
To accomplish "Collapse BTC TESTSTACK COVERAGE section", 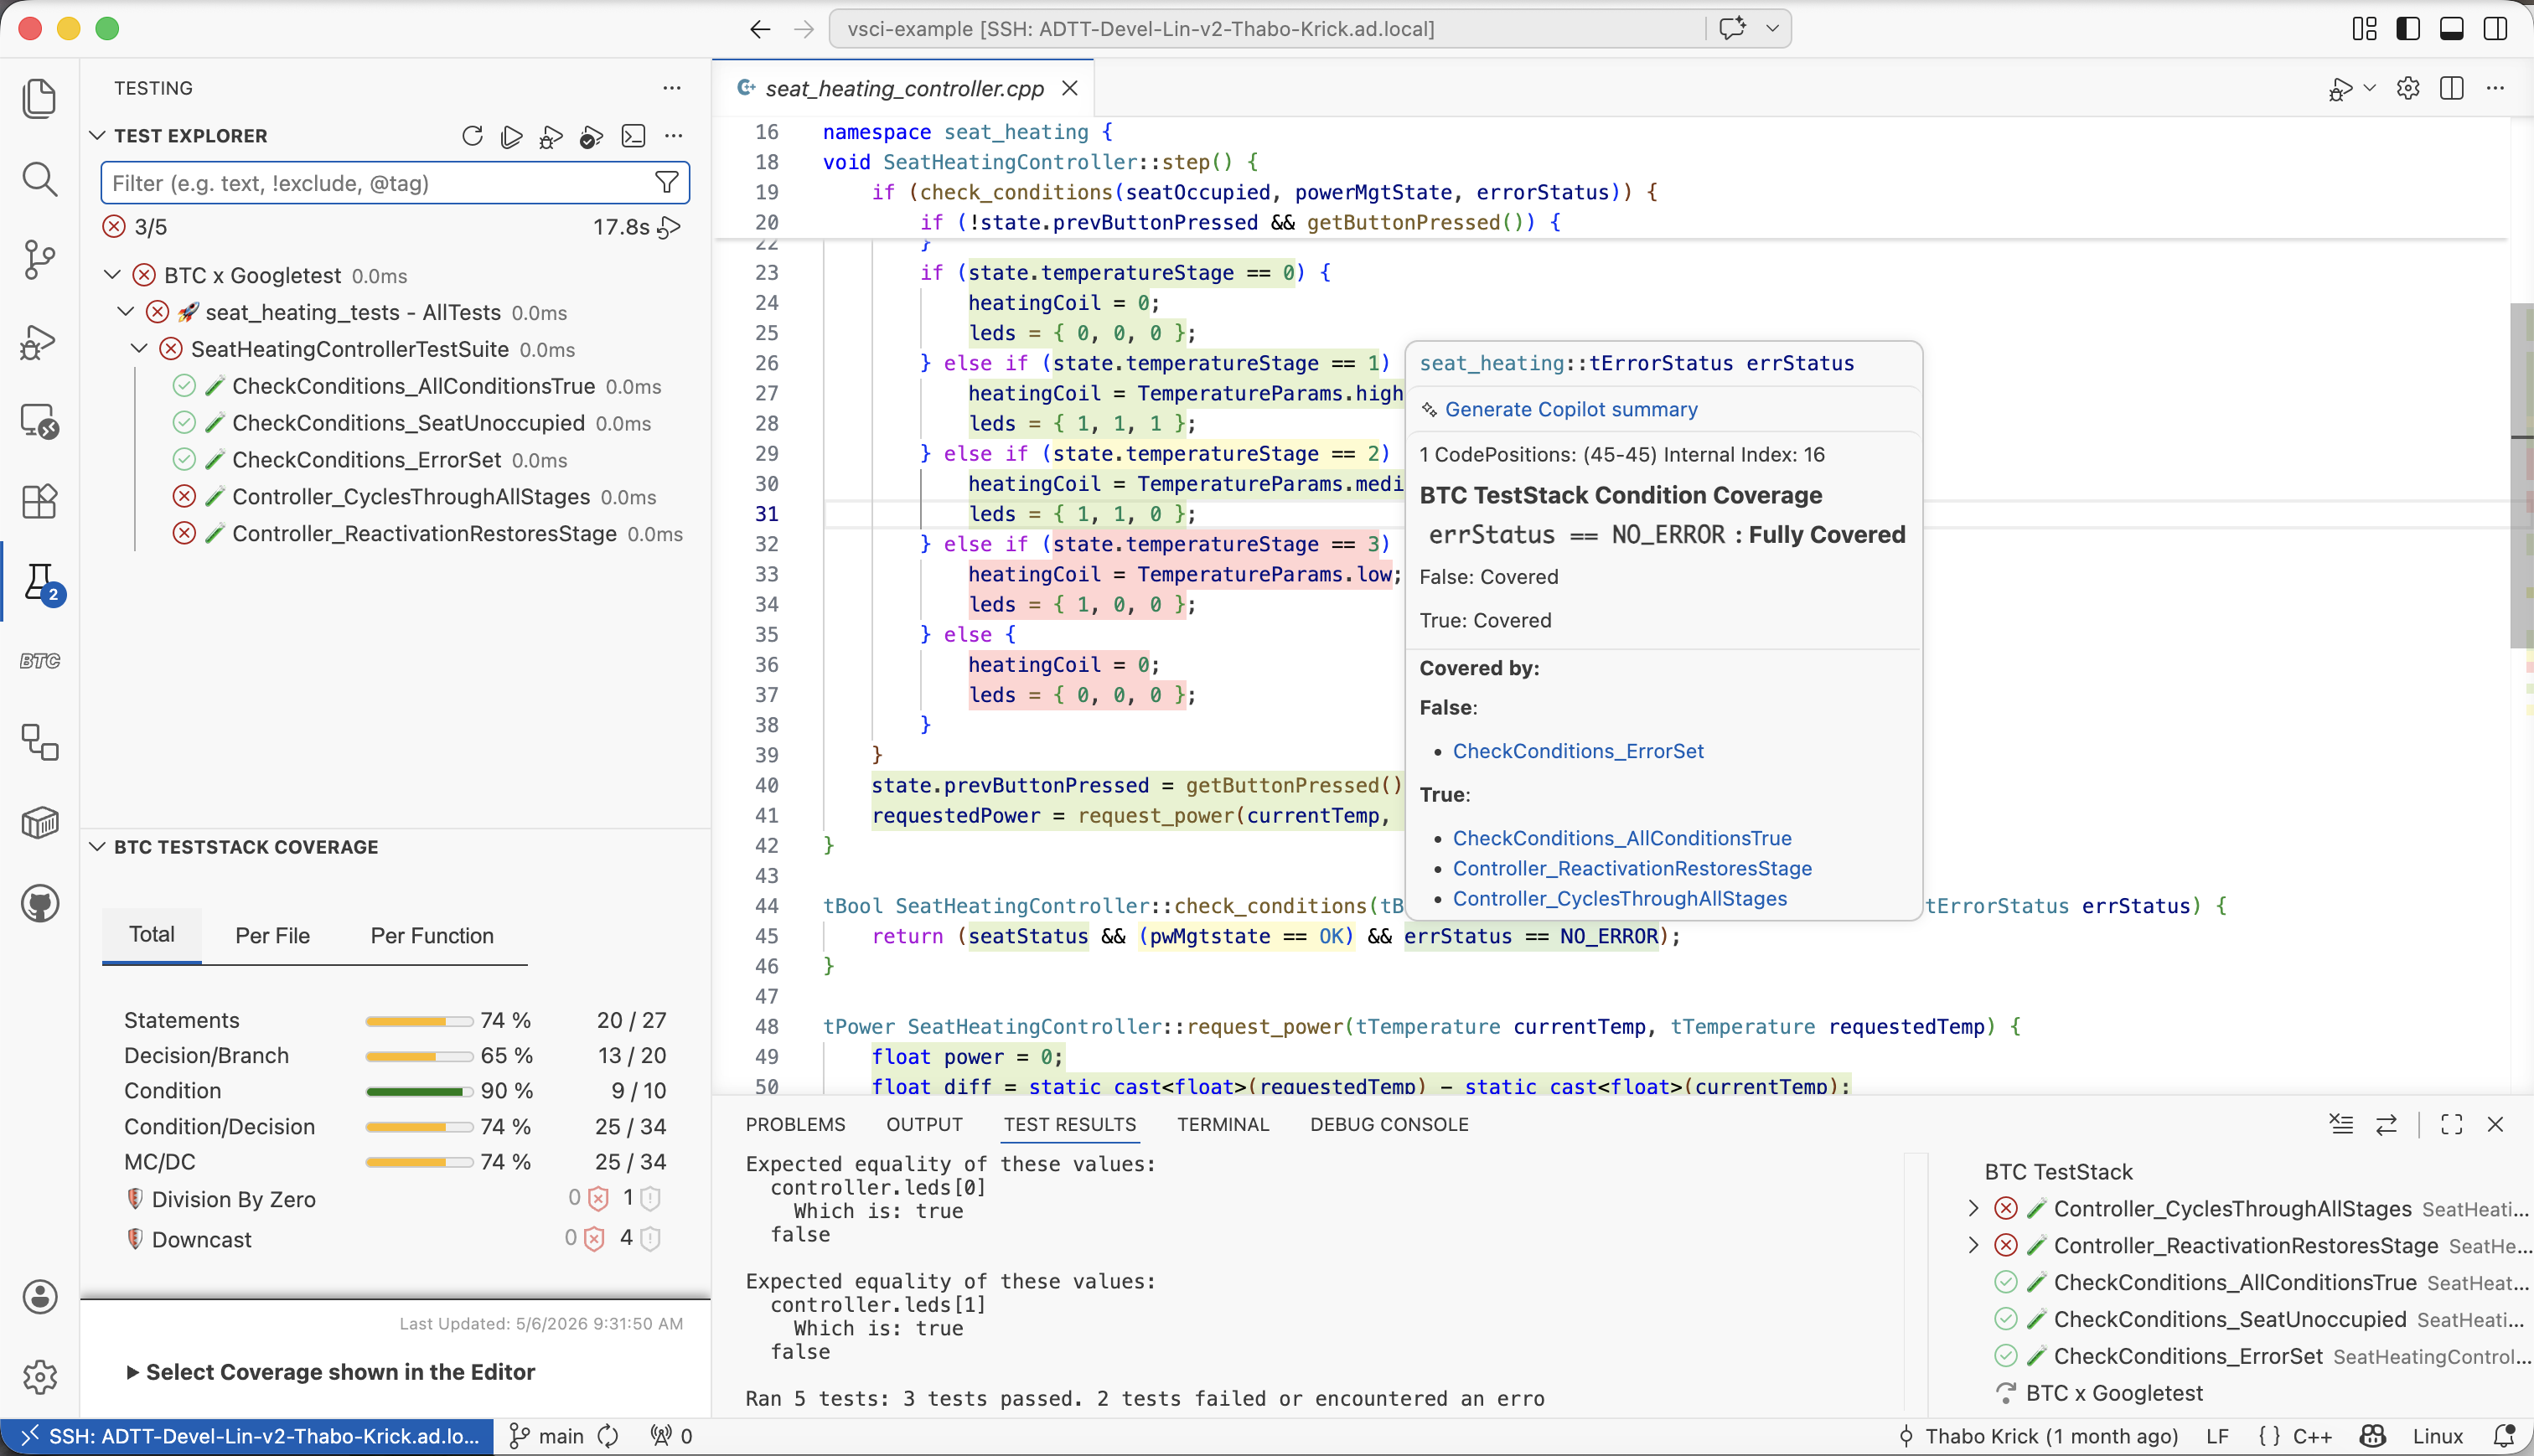I will tap(97, 846).
